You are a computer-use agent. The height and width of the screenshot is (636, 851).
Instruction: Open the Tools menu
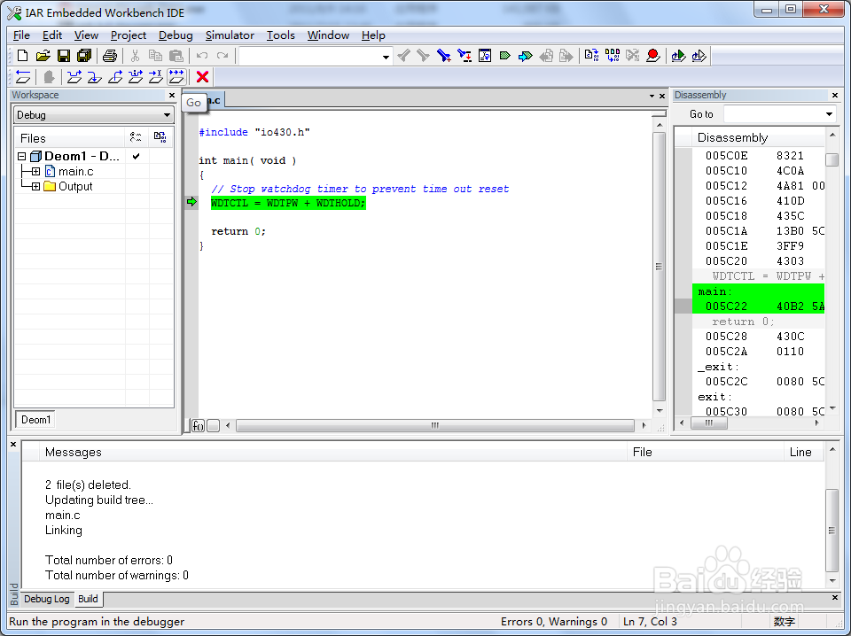tap(281, 35)
